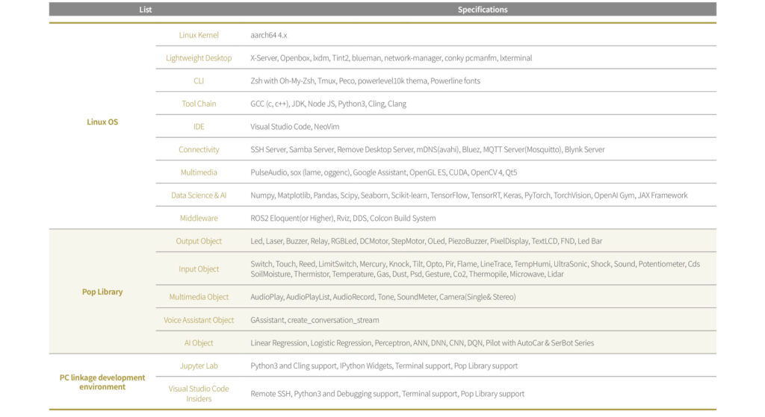765x417 pixels.
Task: Click the "Output Object" row label
Action: tap(199, 242)
